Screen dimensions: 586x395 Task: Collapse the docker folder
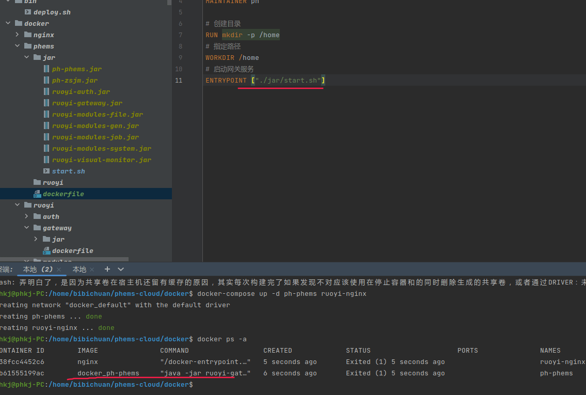(x=8, y=23)
